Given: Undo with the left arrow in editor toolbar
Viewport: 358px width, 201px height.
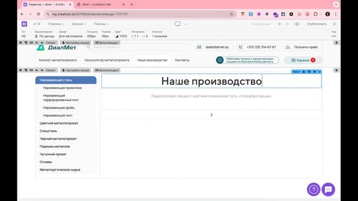Looking at the screenshot, I should coord(280,24).
